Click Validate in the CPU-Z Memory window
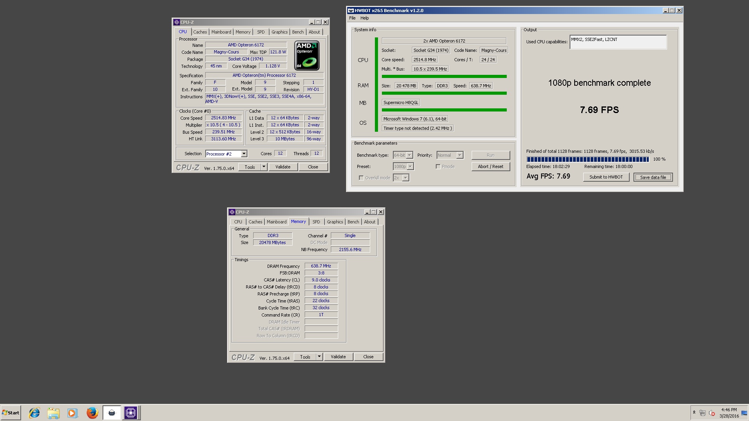 tap(338, 357)
